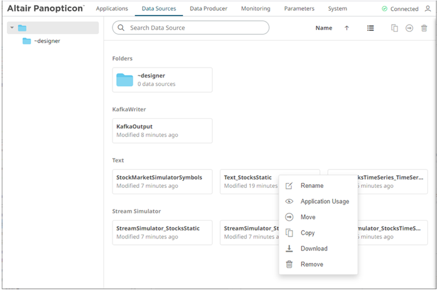The image size is (438, 290).
Task: Click the move icon in top toolbar
Action: (x=409, y=28)
